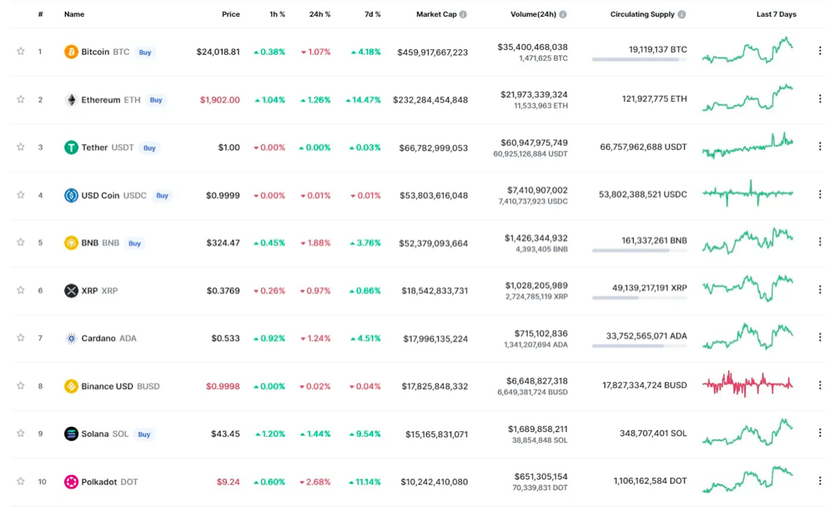834x507 pixels.
Task: Open more options menu for Binance USD row
Action: (820, 384)
